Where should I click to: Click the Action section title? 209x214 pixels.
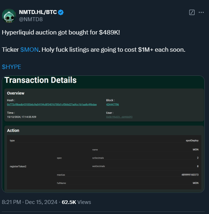coord(13,130)
